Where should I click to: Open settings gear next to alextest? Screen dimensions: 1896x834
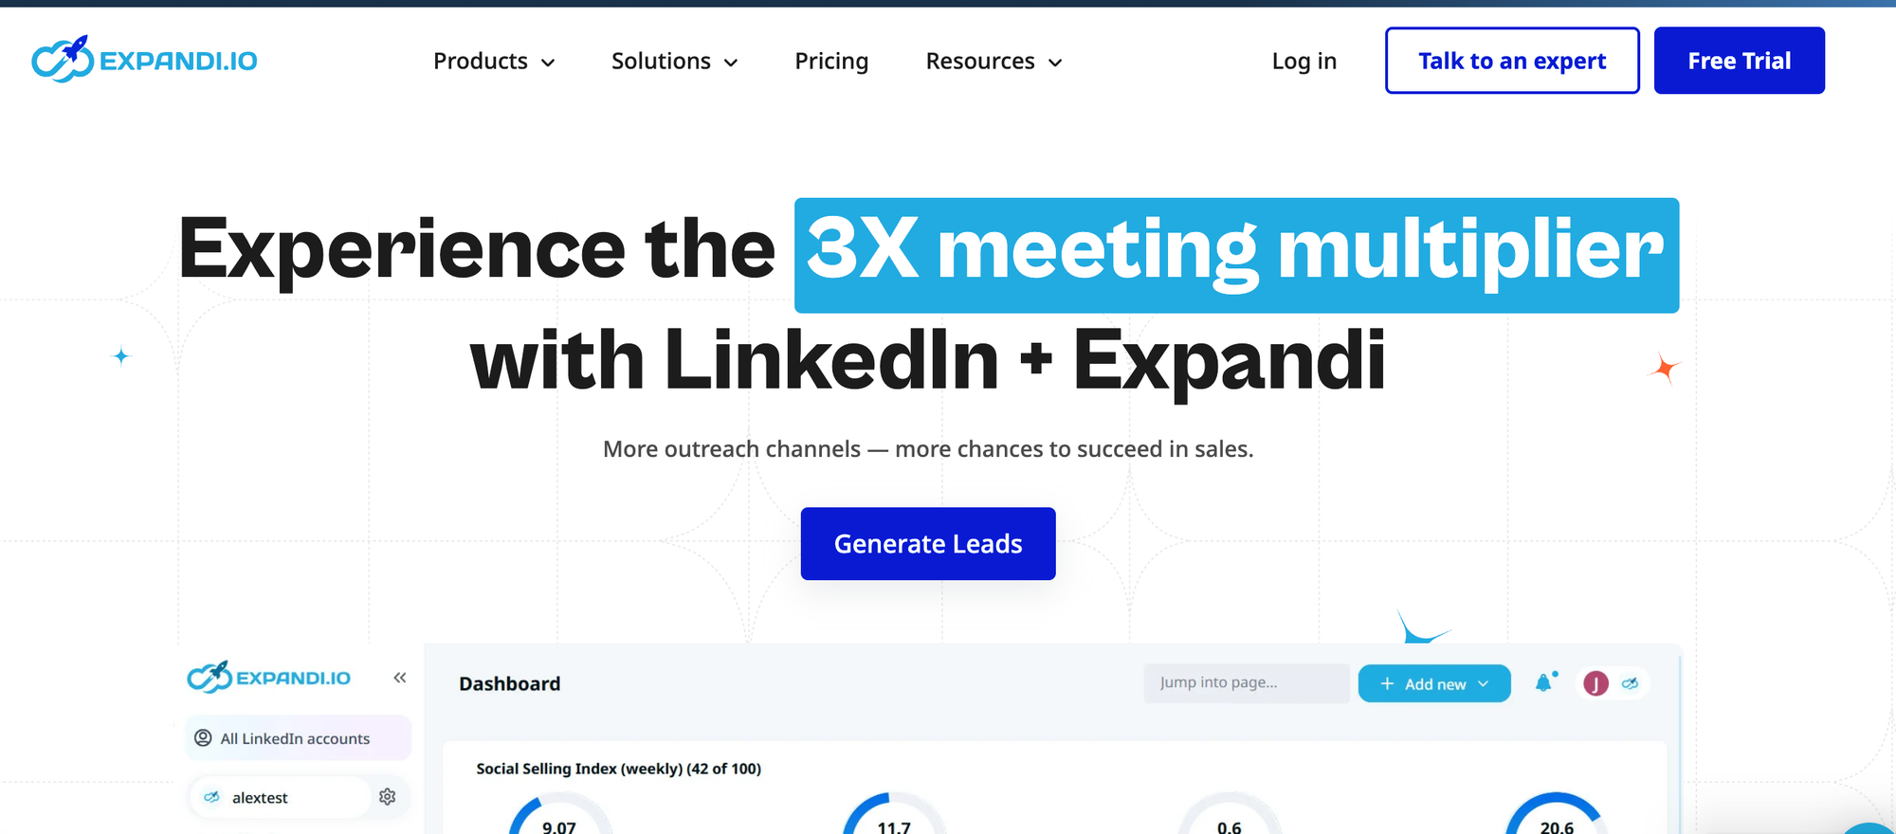click(x=387, y=797)
